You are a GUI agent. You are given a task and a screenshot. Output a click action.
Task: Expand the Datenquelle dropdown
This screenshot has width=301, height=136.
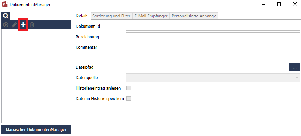pyautogui.click(x=213, y=77)
